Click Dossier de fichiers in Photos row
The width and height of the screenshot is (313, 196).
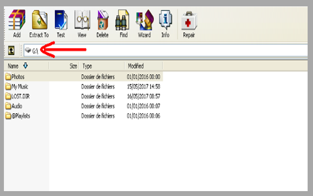point(98,77)
